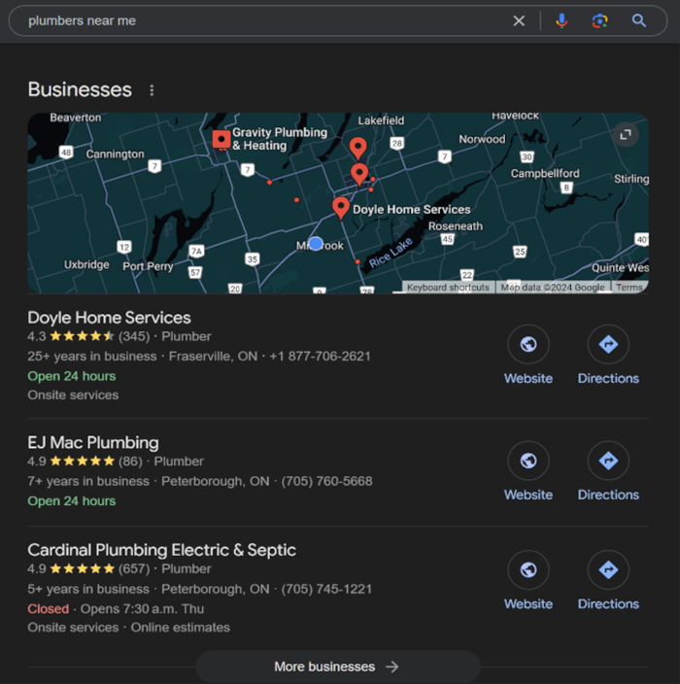
Task: Open the map Terms link
Action: coord(629,288)
